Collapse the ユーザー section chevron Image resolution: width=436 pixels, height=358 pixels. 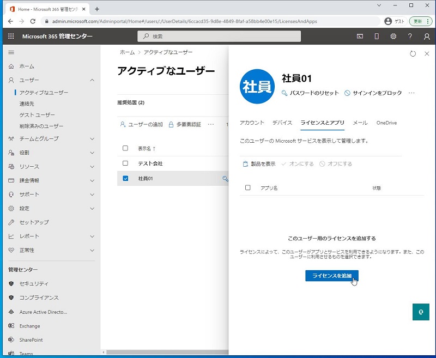point(92,80)
